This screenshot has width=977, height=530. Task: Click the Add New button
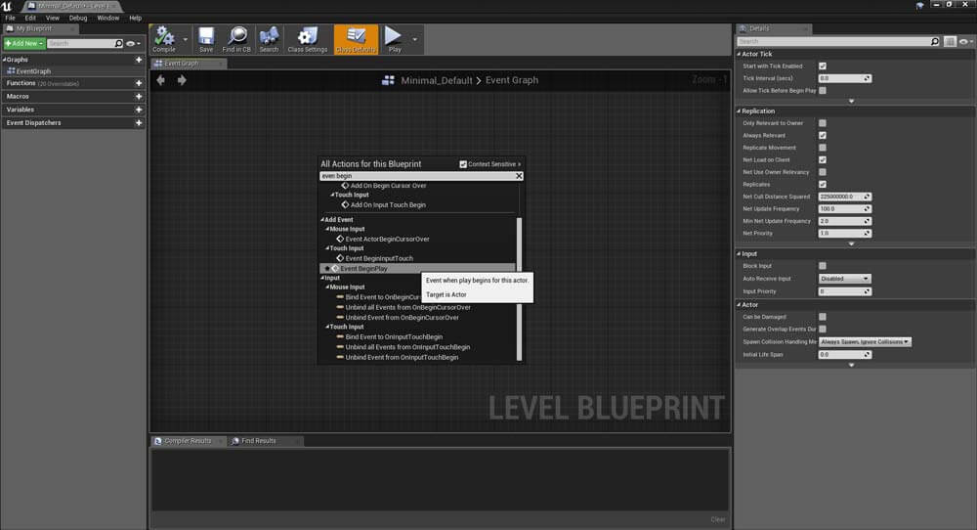pyautogui.click(x=24, y=44)
